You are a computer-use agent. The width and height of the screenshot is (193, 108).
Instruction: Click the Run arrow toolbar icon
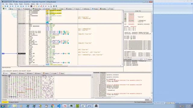(11, 6)
